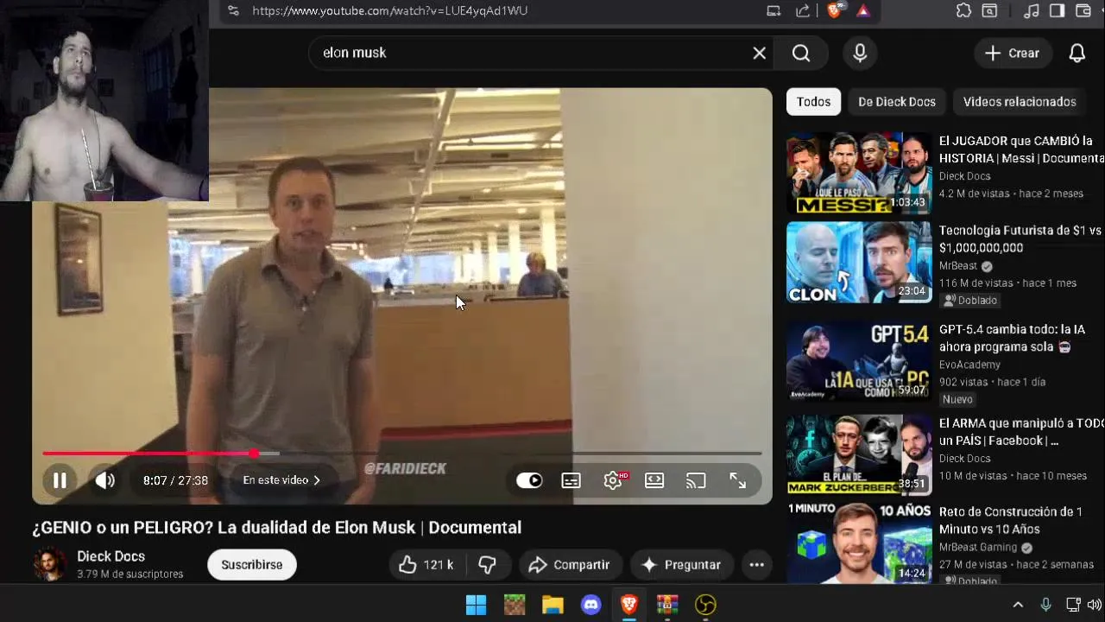Open 'Tecnología Futurista de $1' title

tap(1020, 239)
